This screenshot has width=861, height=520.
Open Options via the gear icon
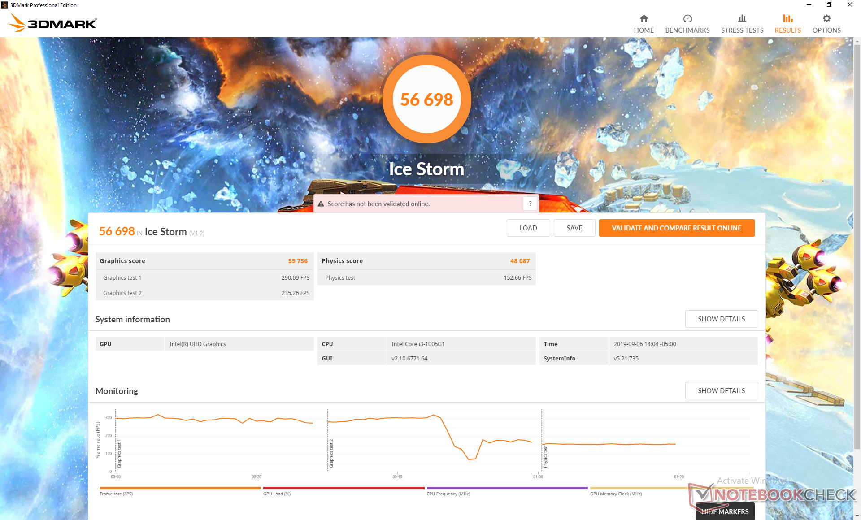tap(826, 18)
